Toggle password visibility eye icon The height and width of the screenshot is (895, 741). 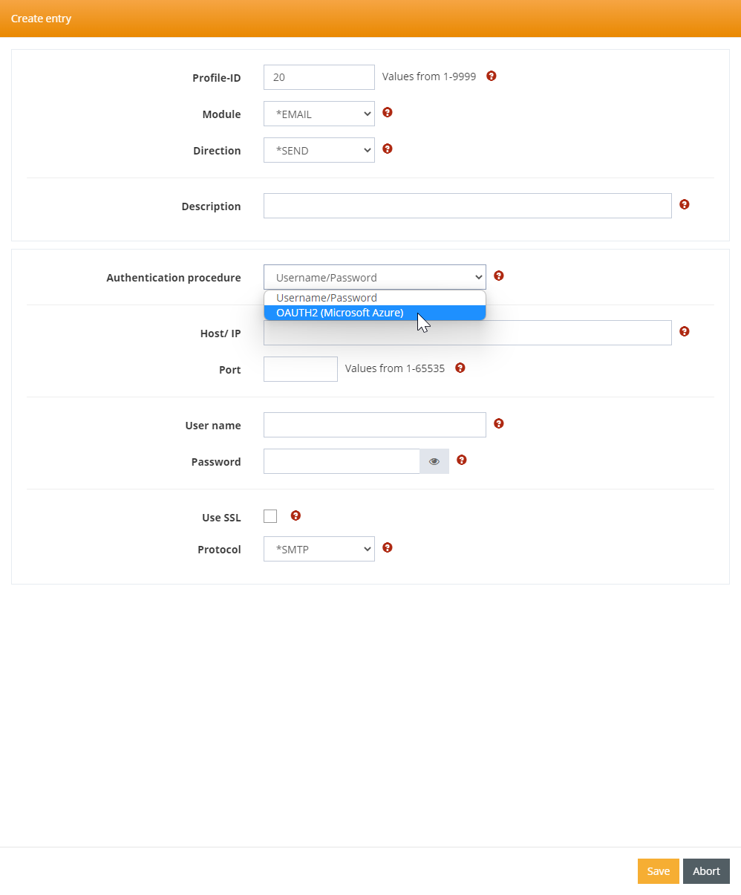point(434,461)
